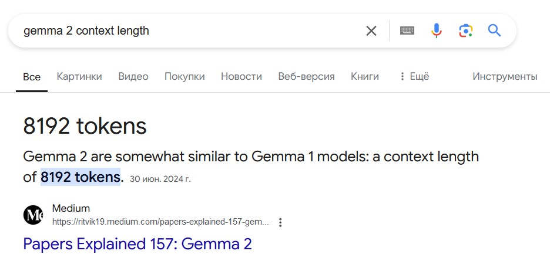The height and width of the screenshot is (261, 550).
Task: Click the highlighted 8192 tokens snippet text
Action: point(81,177)
